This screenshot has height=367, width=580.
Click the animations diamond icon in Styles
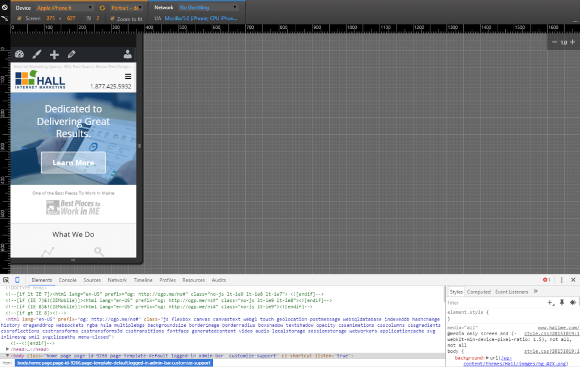[x=573, y=302]
